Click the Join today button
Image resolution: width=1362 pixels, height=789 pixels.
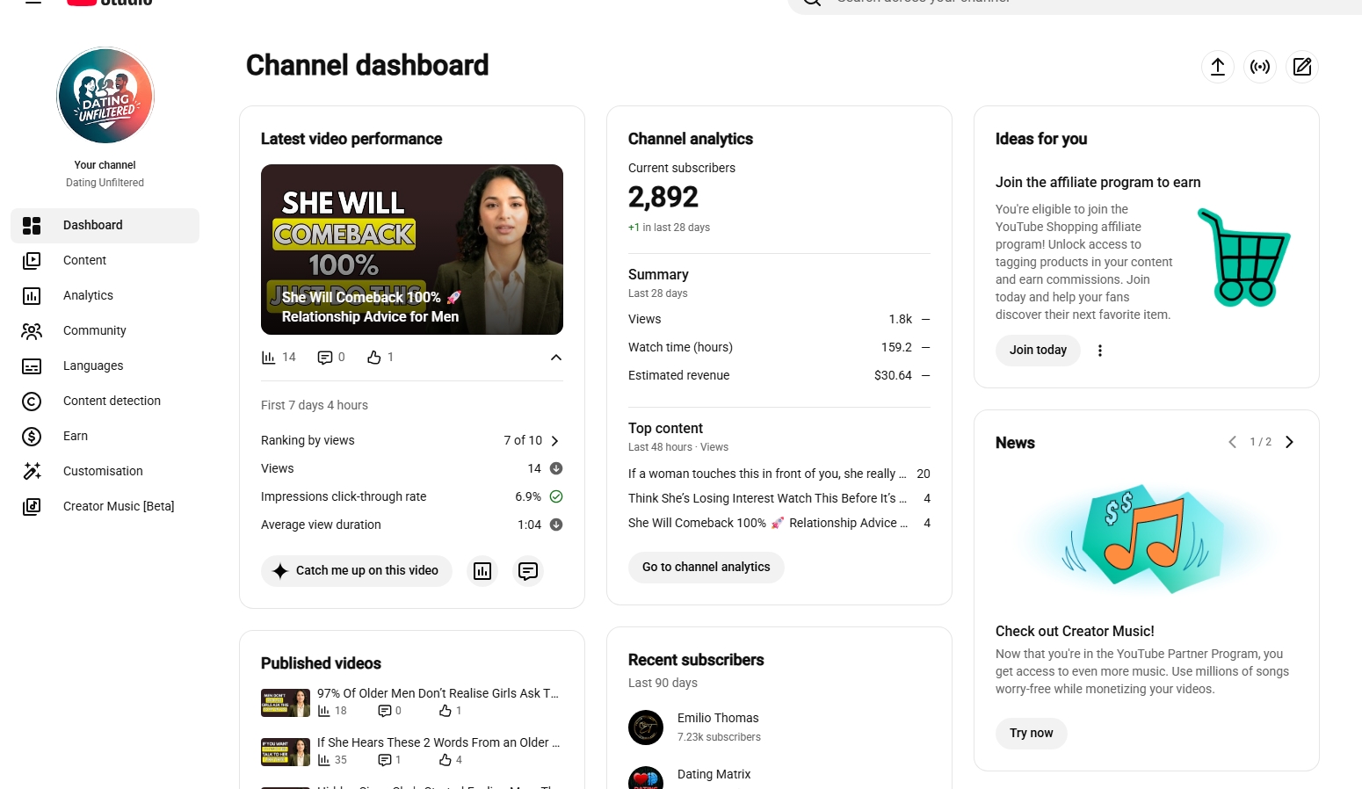pyautogui.click(x=1038, y=351)
